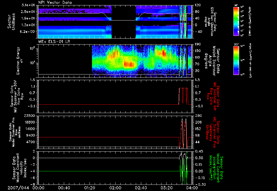Click the 4700 scanner position tick label
Viewport: 277px width, 191px height.
pyautogui.click(x=31, y=142)
